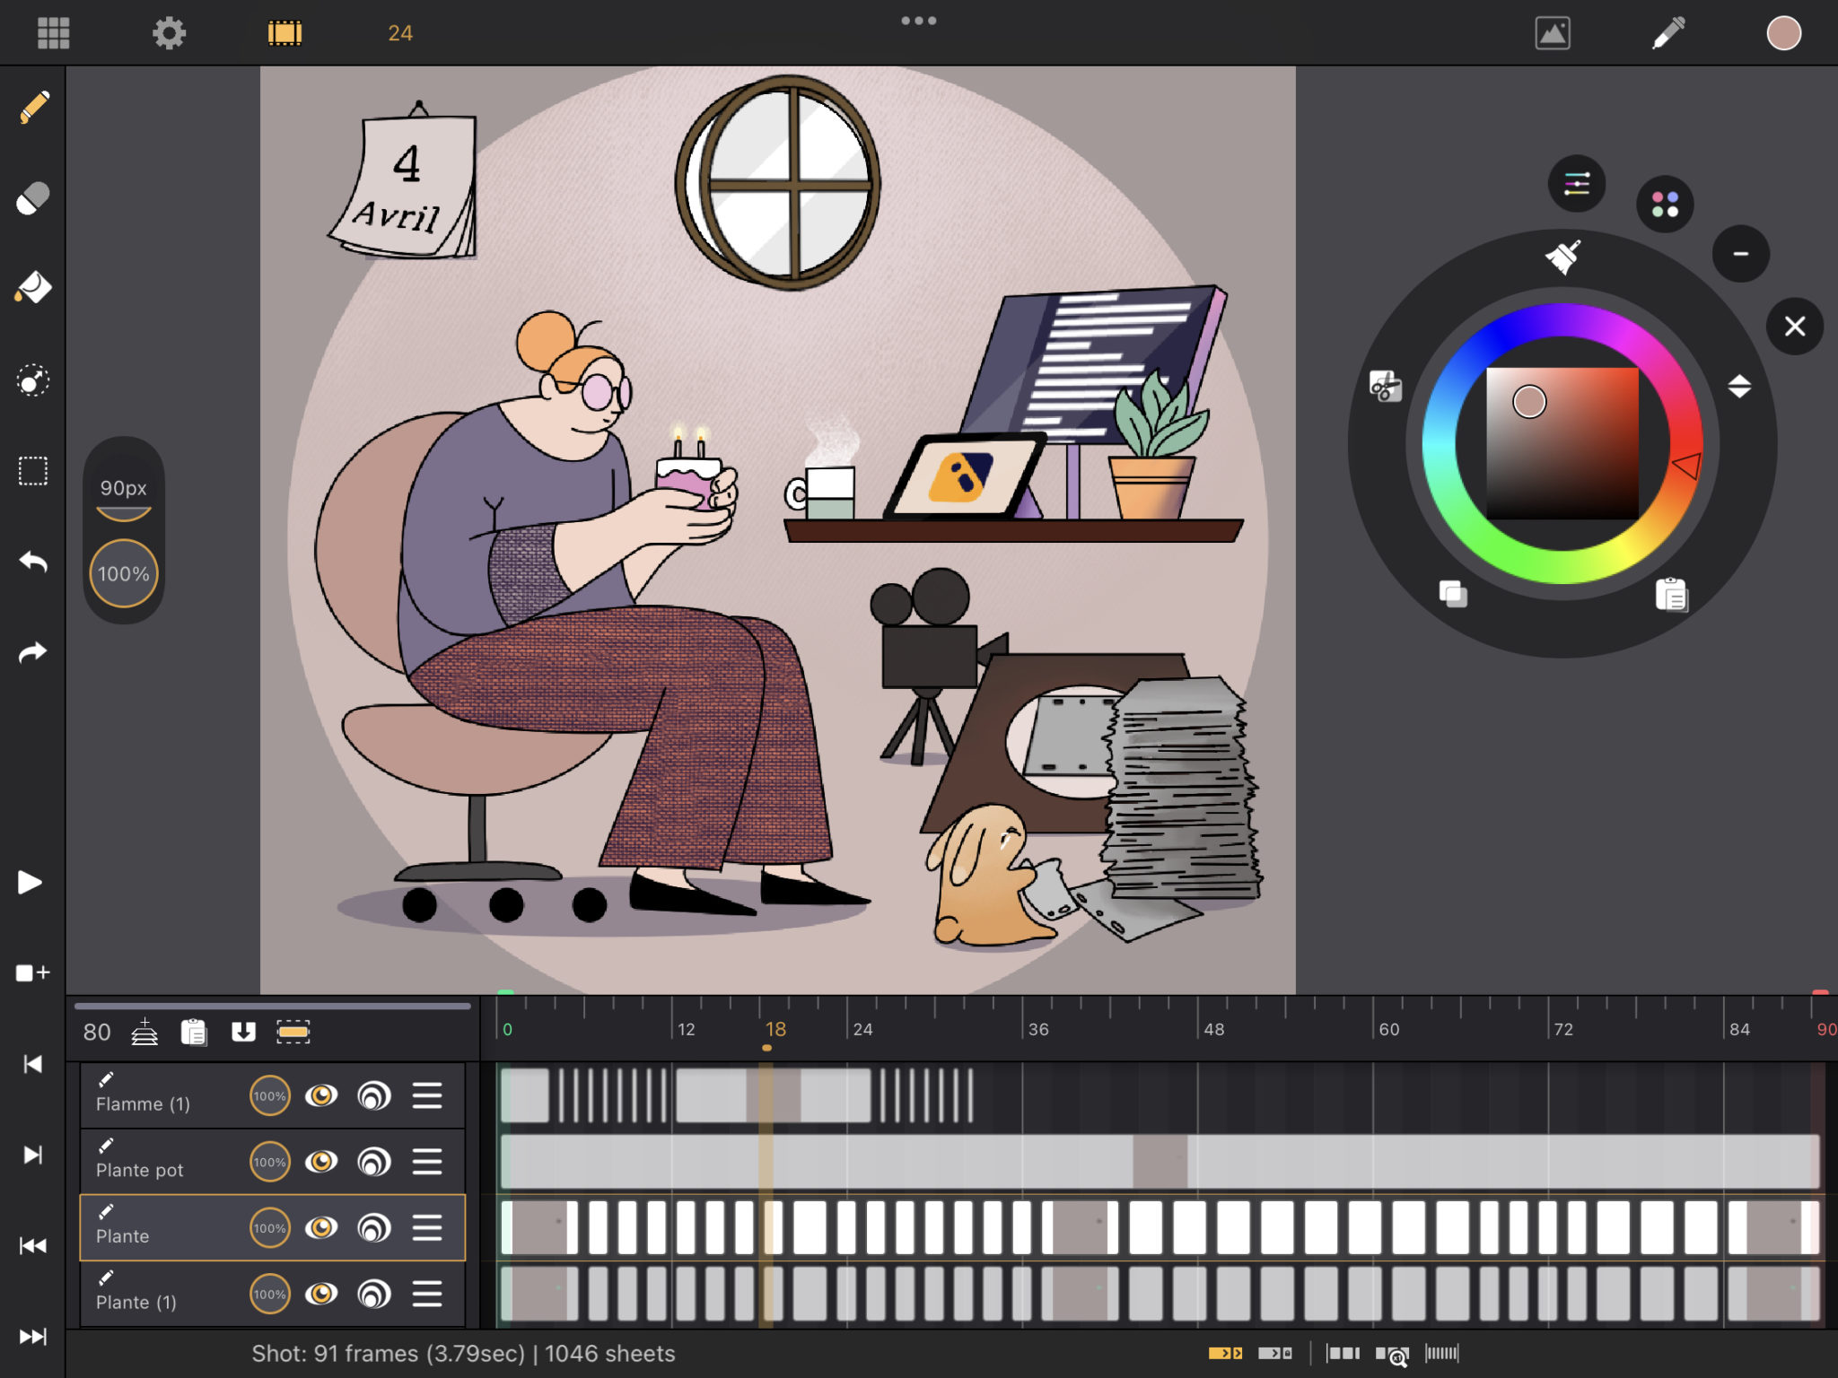This screenshot has width=1838, height=1378.
Task: Open the color swatches palette icon
Action: [x=1665, y=204]
